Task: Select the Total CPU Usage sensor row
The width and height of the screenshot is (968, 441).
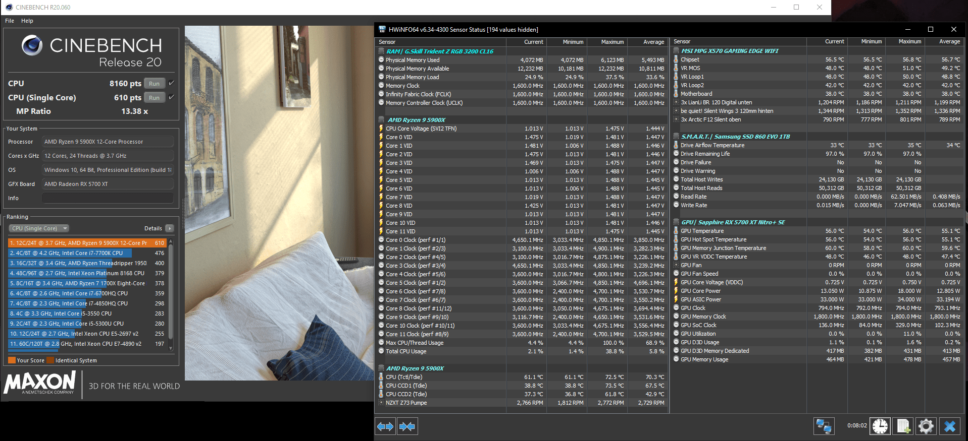Action: 522,351
